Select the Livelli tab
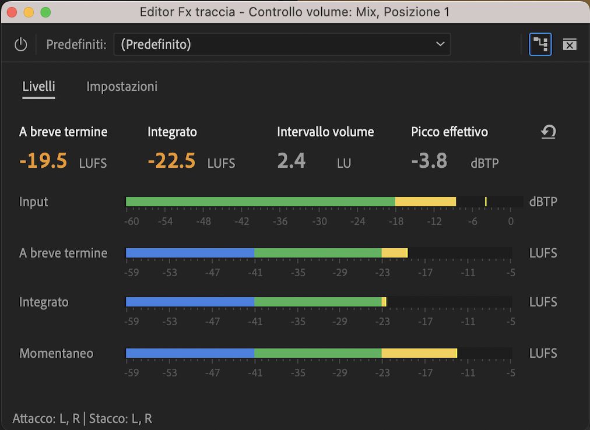Screen dimensions: 590x430 click(x=38, y=86)
